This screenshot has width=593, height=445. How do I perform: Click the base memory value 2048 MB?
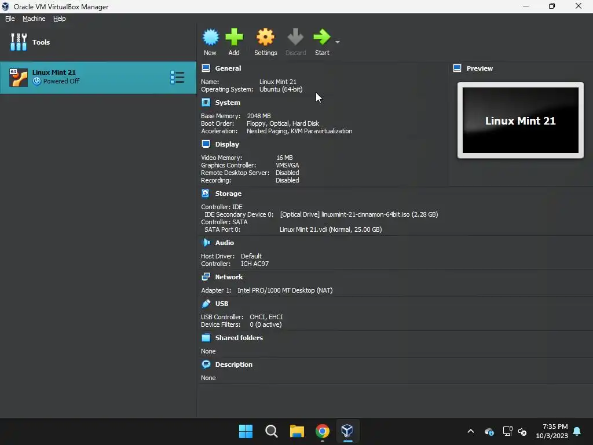(259, 116)
